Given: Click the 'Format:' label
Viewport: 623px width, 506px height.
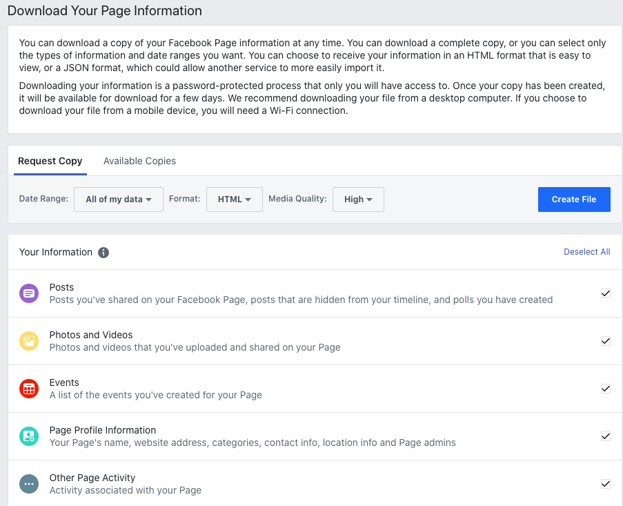Looking at the screenshot, I should click(x=185, y=199).
